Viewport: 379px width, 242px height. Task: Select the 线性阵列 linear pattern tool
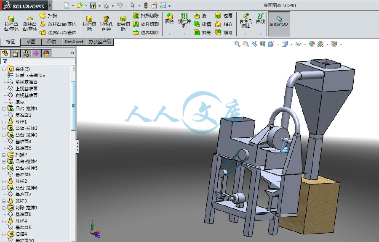184,21
